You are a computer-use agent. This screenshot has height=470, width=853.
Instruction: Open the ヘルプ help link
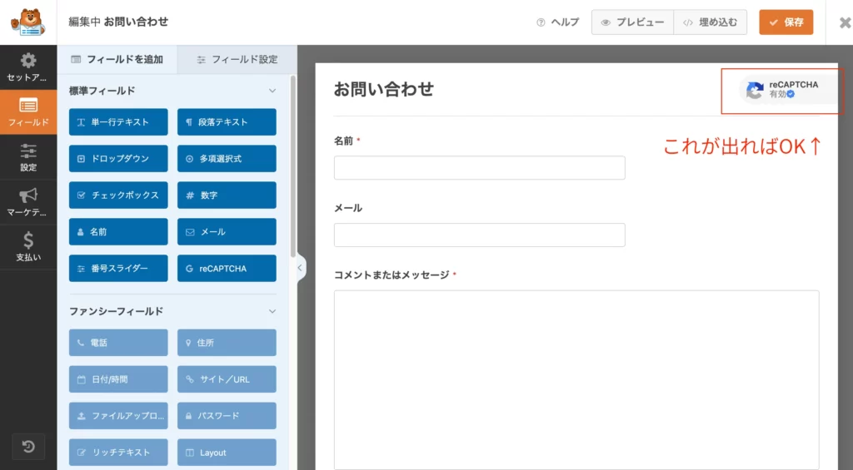coord(557,22)
